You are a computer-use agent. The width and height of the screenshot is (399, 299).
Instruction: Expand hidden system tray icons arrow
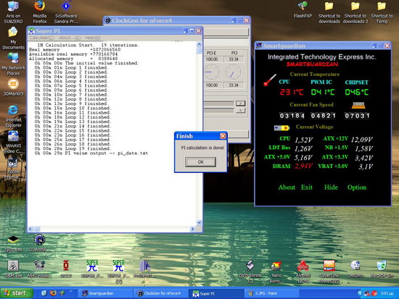(x=360, y=293)
